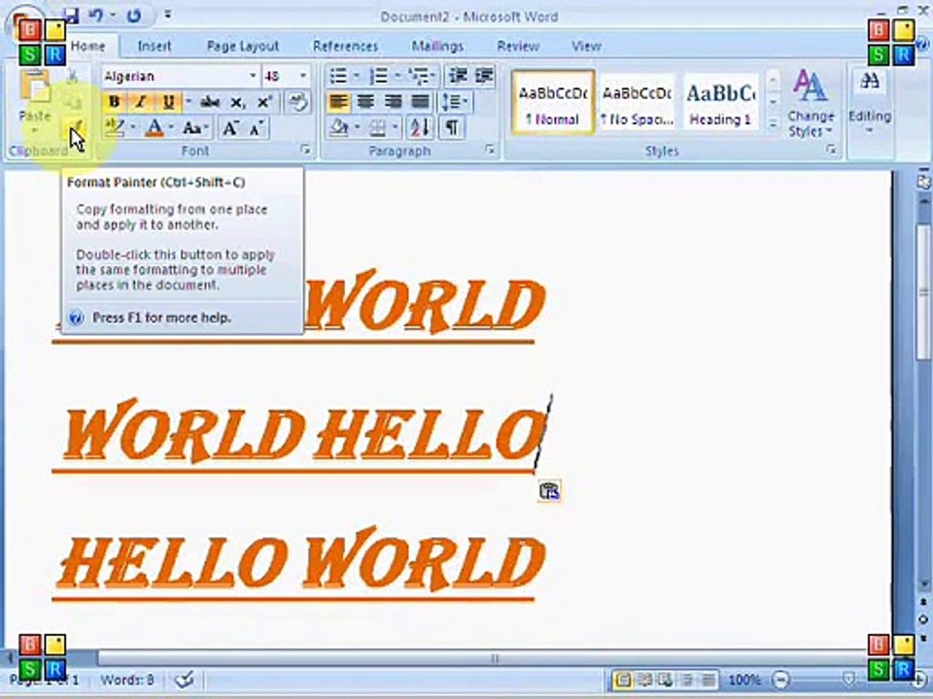The width and height of the screenshot is (933, 699).
Task: Toggle Subscript formatting
Action: (237, 102)
